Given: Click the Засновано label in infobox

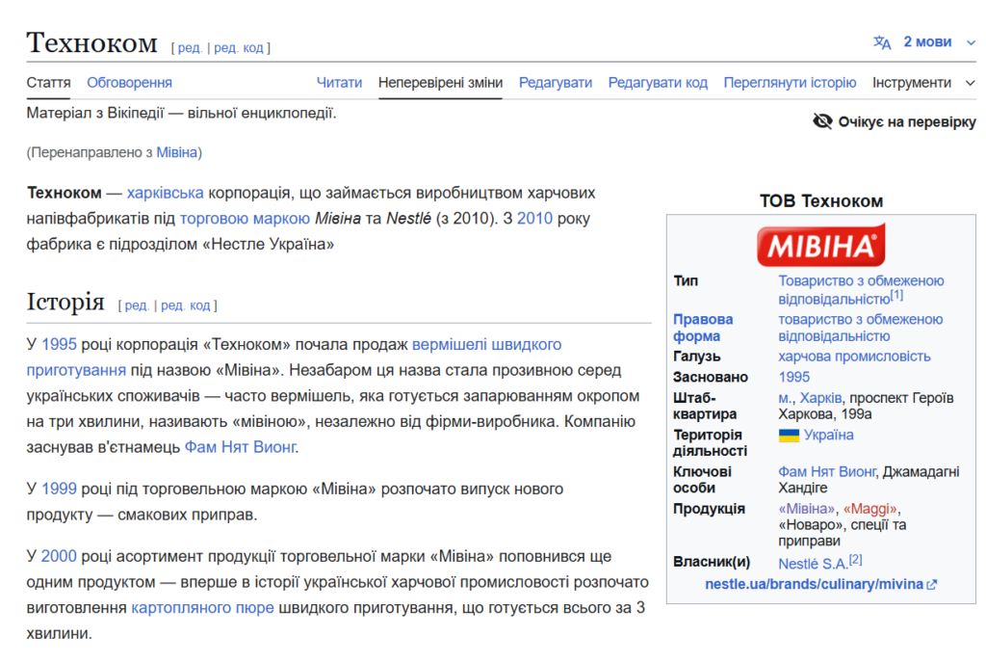Looking at the screenshot, I should coord(711,377).
